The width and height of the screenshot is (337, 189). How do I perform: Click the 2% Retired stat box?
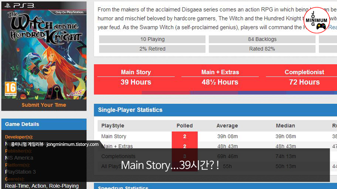tap(152, 49)
